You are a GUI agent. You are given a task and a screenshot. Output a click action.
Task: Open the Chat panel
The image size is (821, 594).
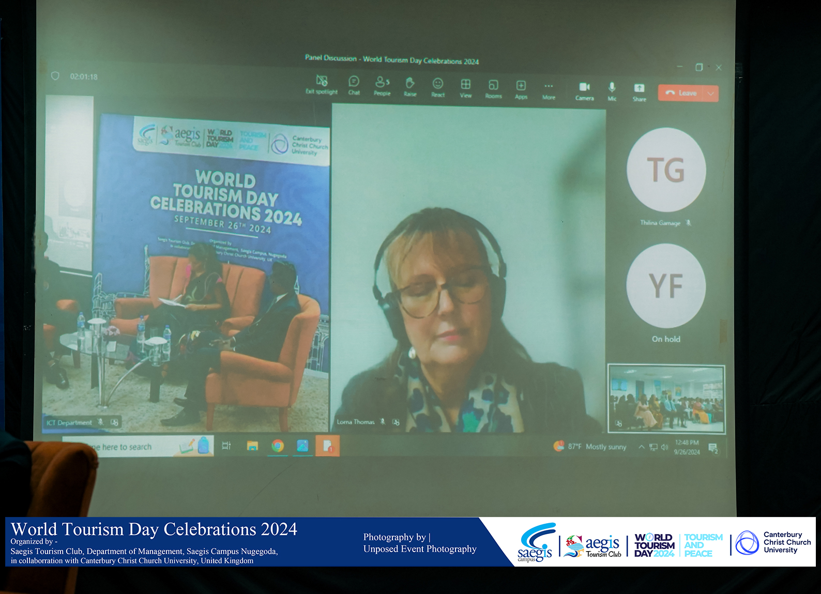click(x=354, y=85)
